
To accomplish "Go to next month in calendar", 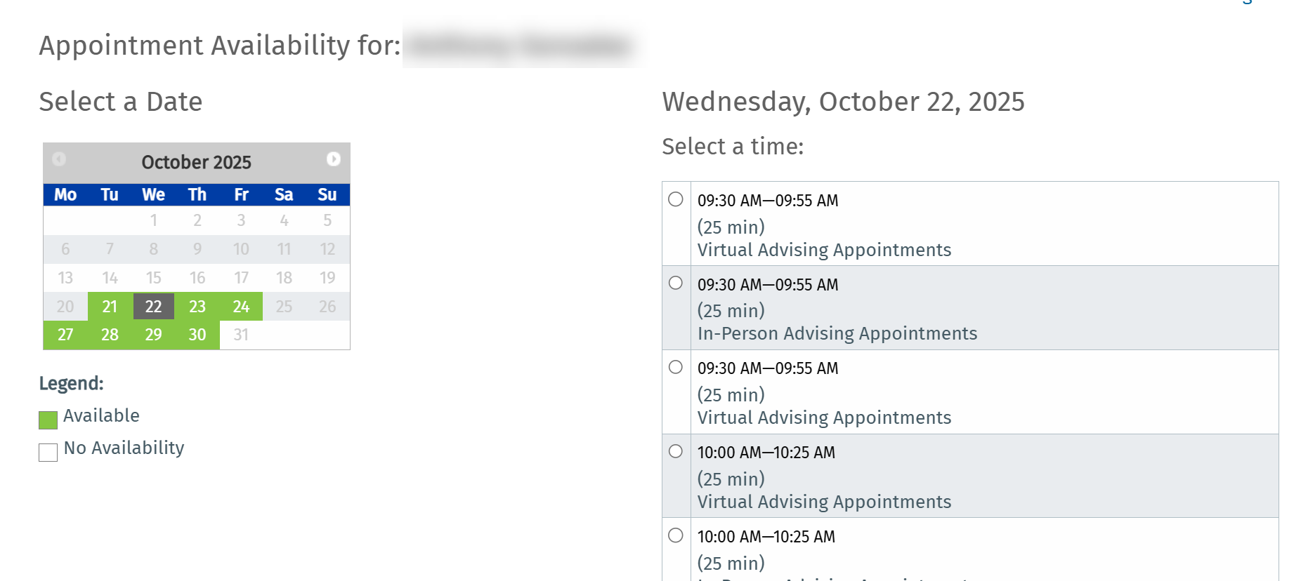I will 334,159.
